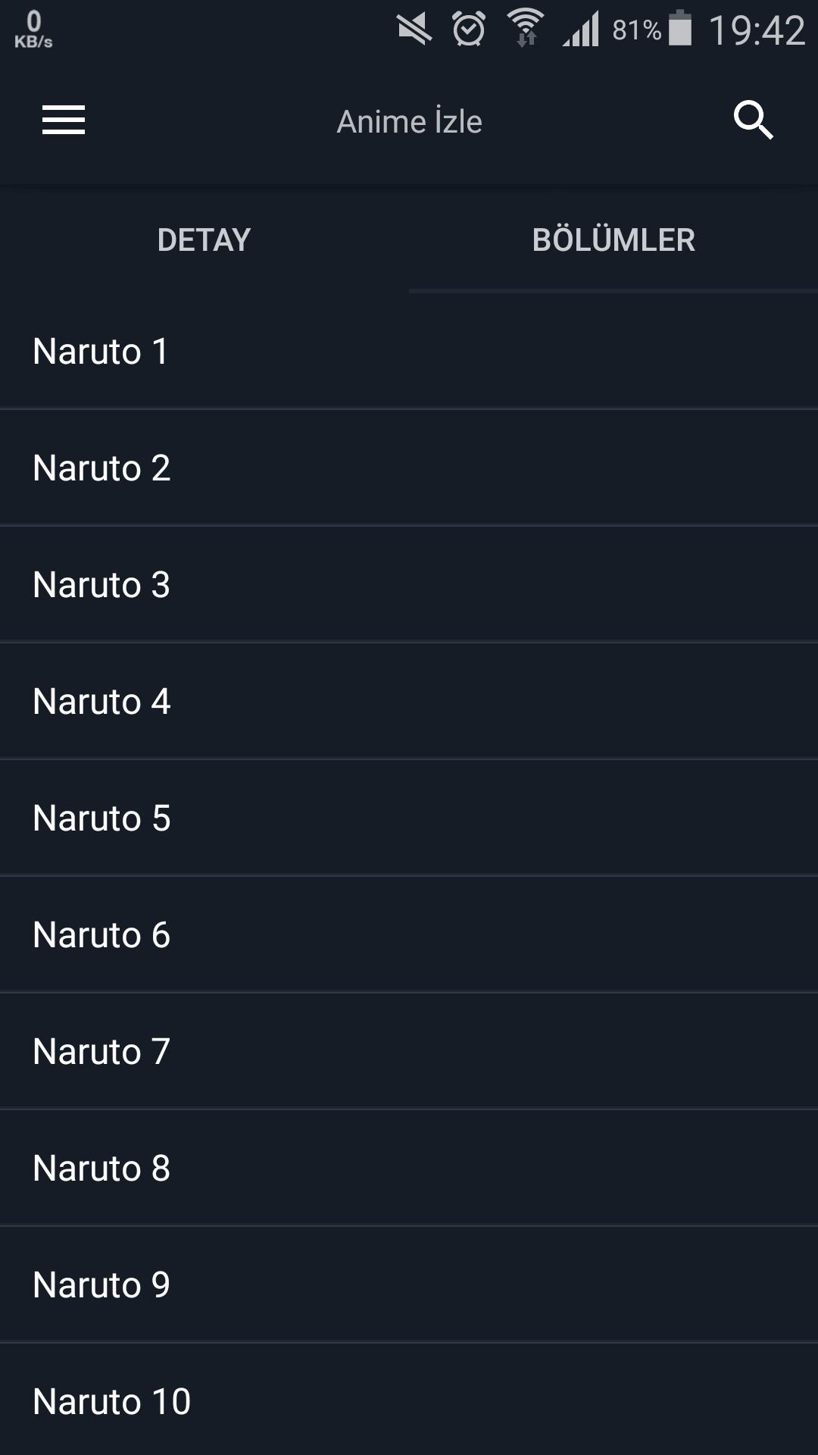Launch the Naruto 8 episode
818x1455 pixels.
pyautogui.click(x=409, y=1169)
